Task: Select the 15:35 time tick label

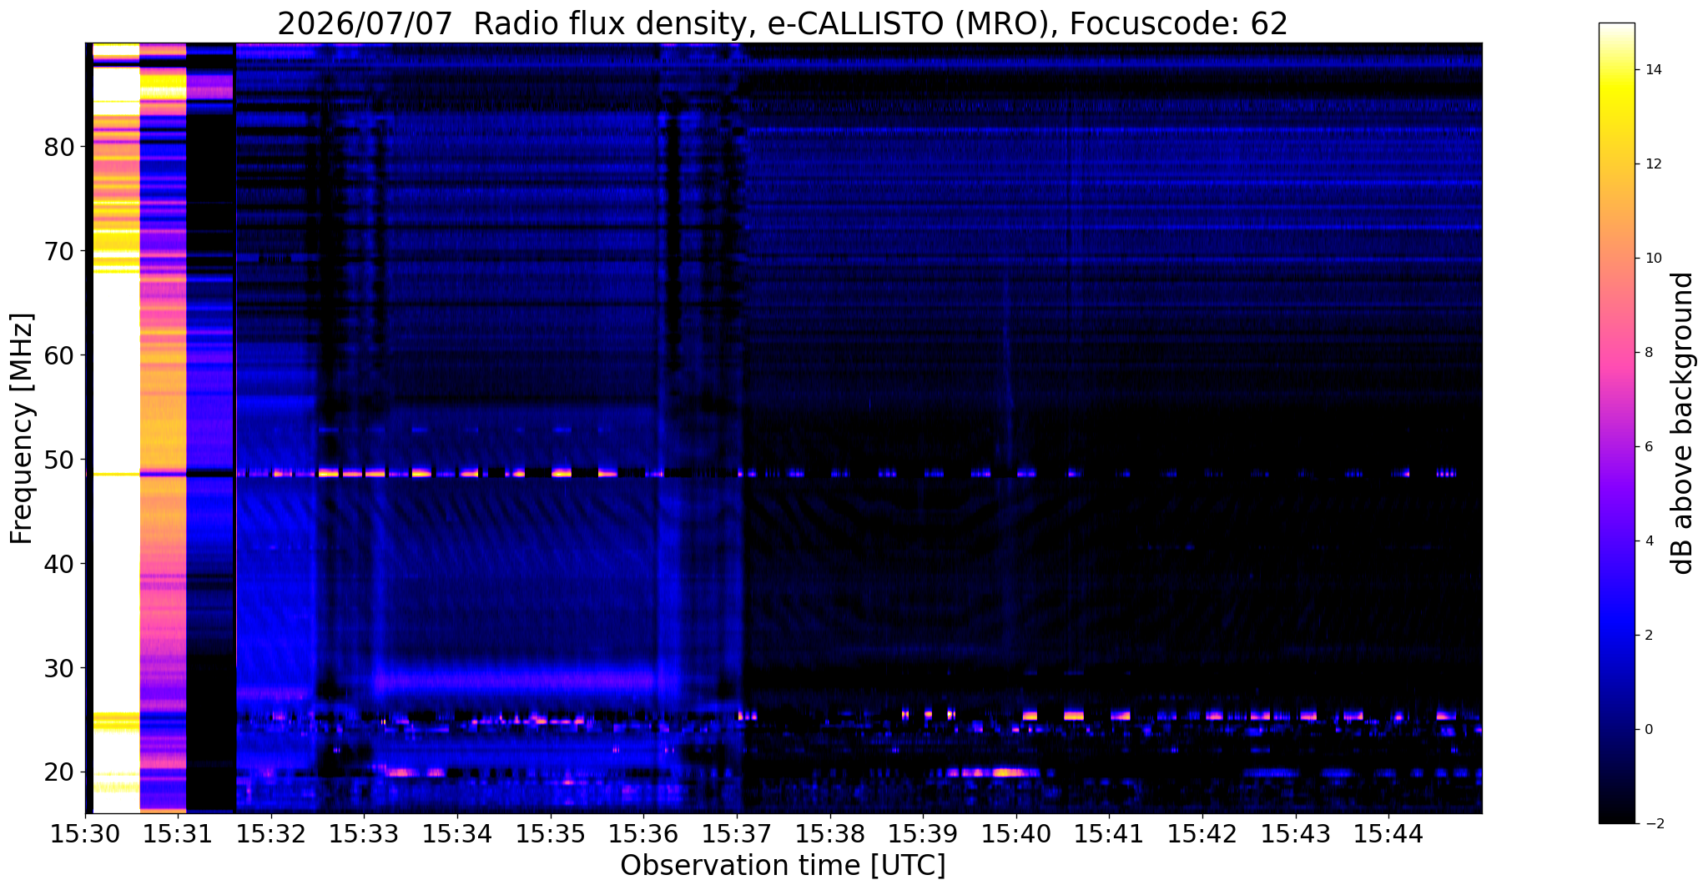Action: [551, 834]
